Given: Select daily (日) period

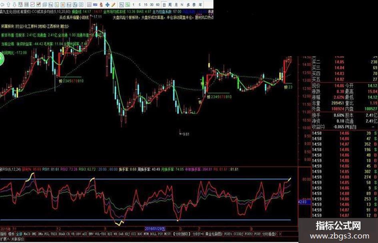Looking at the screenshot, I should coord(164,4).
